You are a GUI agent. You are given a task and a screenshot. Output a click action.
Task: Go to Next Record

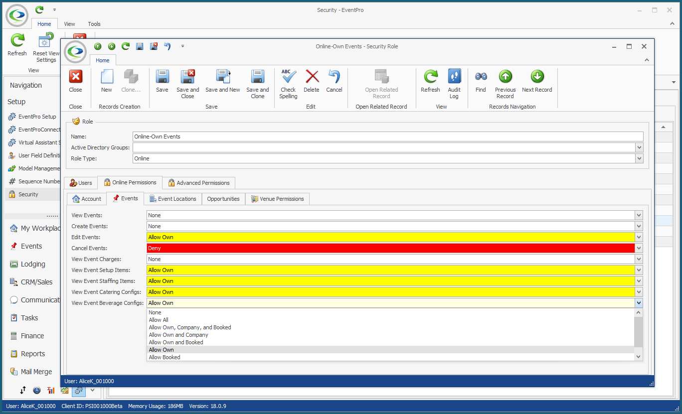pyautogui.click(x=537, y=81)
